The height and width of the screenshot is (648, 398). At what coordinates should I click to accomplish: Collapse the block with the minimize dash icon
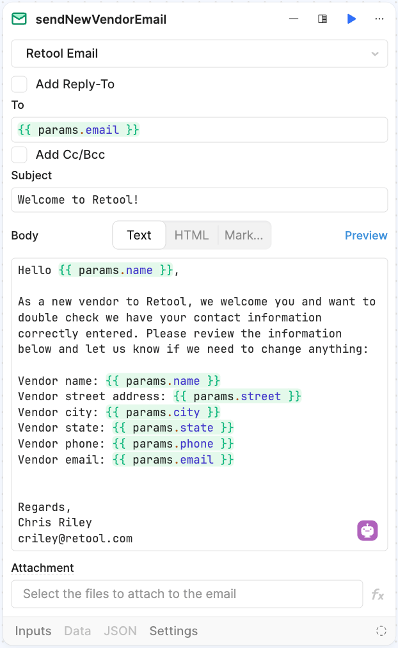[x=294, y=19]
